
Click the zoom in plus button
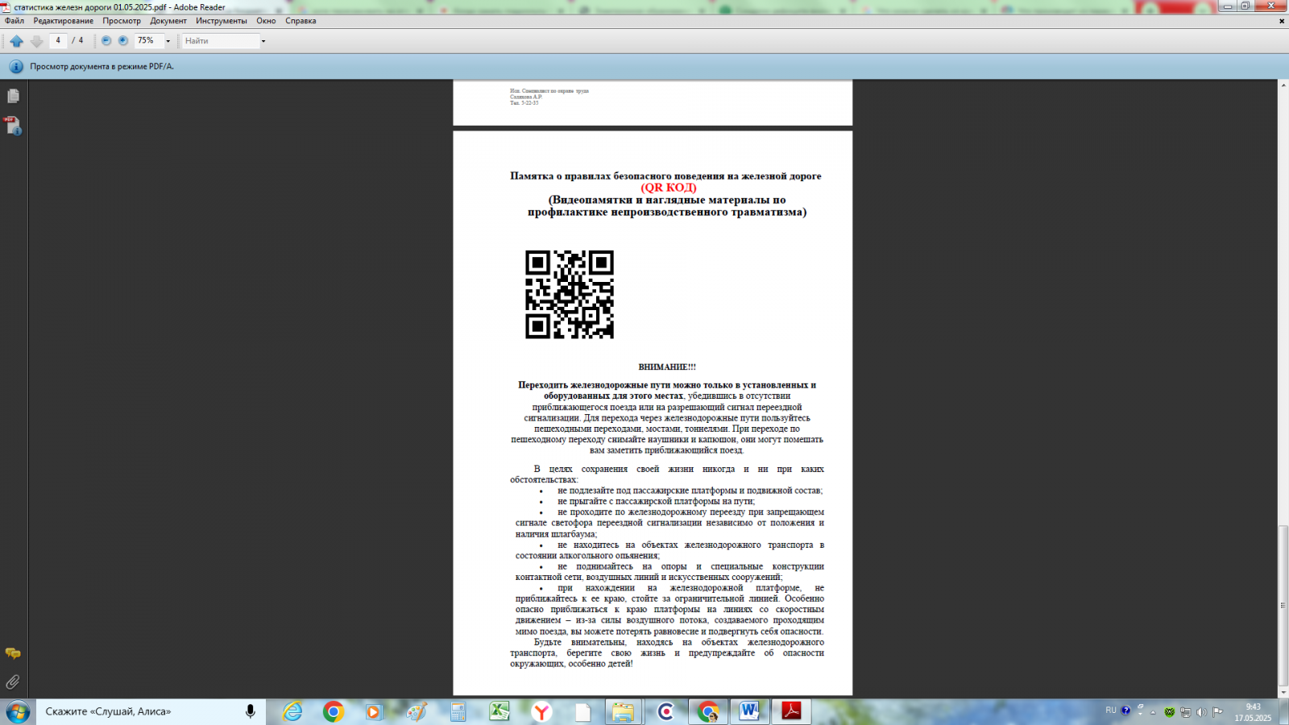[x=123, y=41]
